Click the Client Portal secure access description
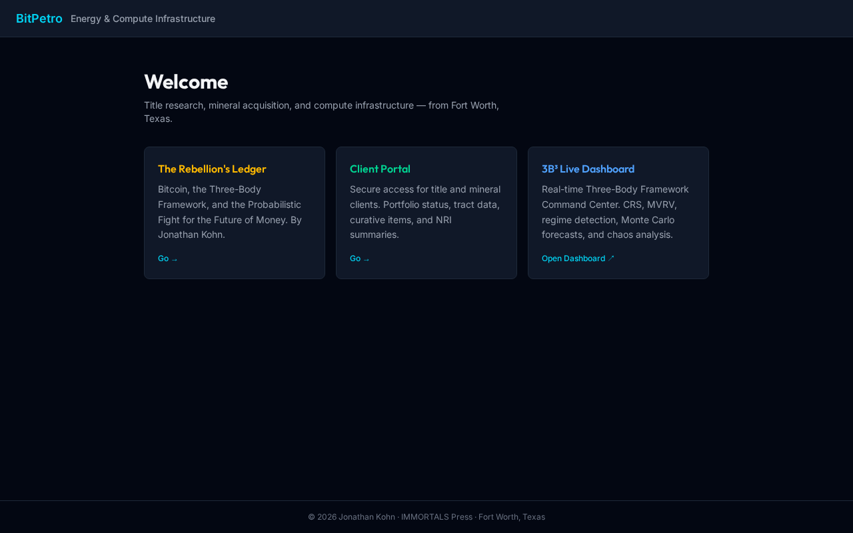 click(x=425, y=212)
